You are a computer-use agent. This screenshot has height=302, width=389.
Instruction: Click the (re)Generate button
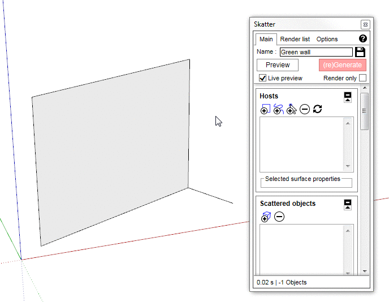[342, 65]
